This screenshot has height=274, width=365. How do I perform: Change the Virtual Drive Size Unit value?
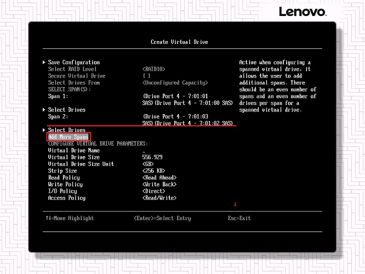pos(148,164)
